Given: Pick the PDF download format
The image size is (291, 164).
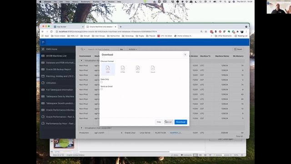Looking at the screenshot, I should pos(138,69).
